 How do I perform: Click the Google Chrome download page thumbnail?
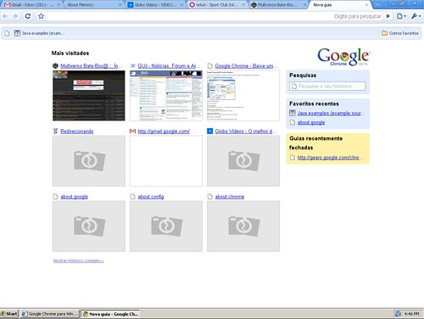243,96
